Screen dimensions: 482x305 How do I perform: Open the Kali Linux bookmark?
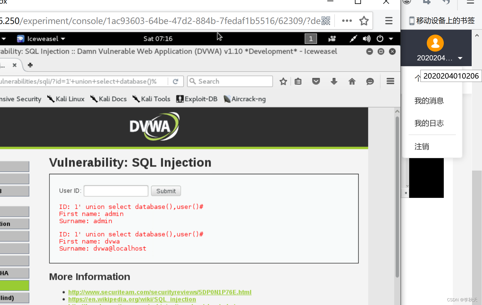pyautogui.click(x=66, y=99)
